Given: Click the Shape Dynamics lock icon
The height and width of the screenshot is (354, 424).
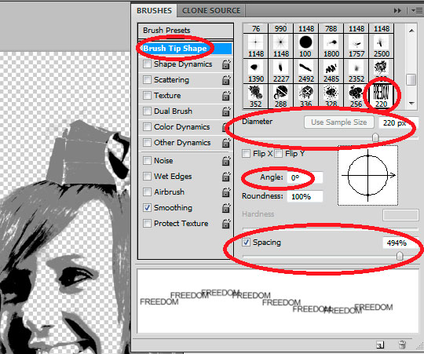Looking at the screenshot, I should pyautogui.click(x=226, y=64).
